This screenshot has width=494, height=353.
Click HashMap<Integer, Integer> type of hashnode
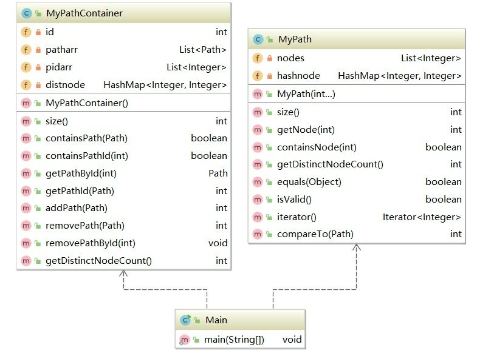click(x=399, y=76)
